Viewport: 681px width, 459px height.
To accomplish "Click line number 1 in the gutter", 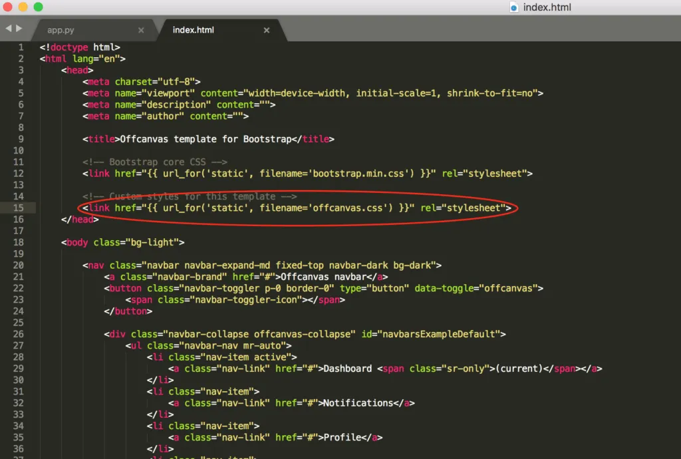I will click(21, 47).
